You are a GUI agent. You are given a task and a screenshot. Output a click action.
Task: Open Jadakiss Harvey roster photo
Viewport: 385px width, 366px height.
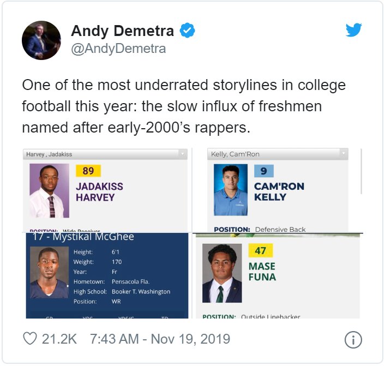click(x=50, y=190)
